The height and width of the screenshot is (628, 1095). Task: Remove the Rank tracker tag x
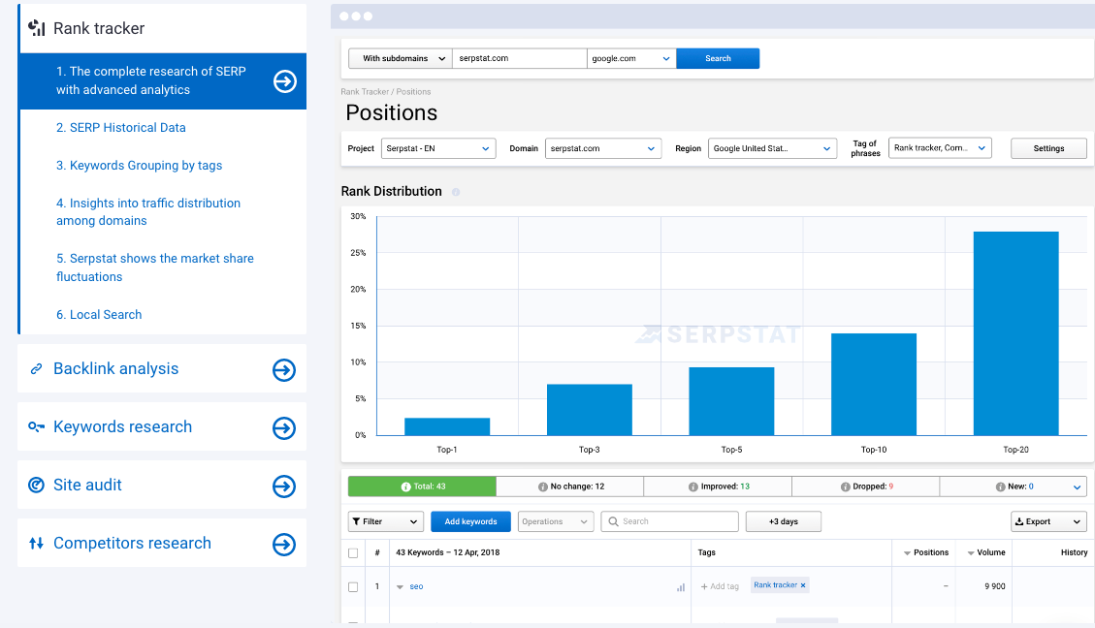[803, 585]
